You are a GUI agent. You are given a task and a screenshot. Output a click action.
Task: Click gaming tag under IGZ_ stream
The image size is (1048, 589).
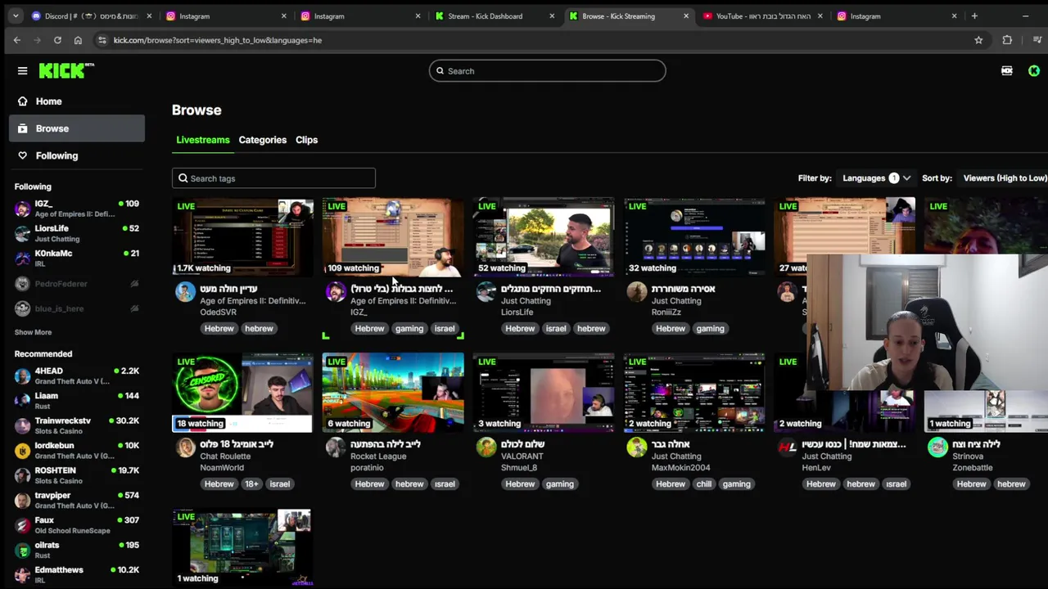[x=409, y=329]
